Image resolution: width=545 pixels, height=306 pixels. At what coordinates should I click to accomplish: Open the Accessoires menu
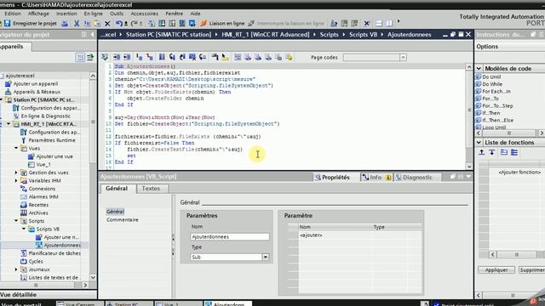[144, 14]
